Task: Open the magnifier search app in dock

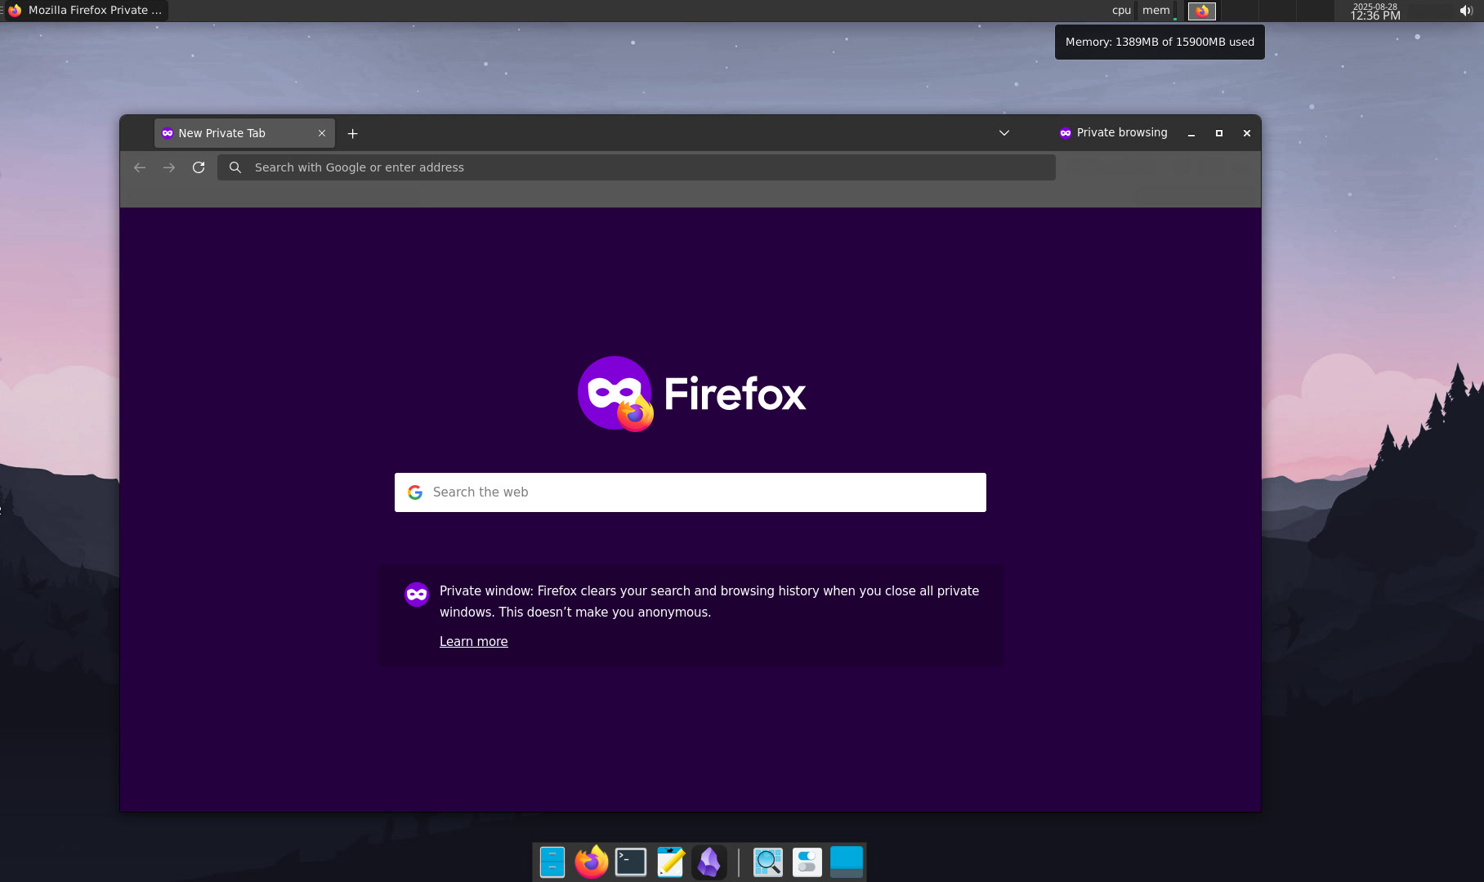Action: pyautogui.click(x=768, y=862)
